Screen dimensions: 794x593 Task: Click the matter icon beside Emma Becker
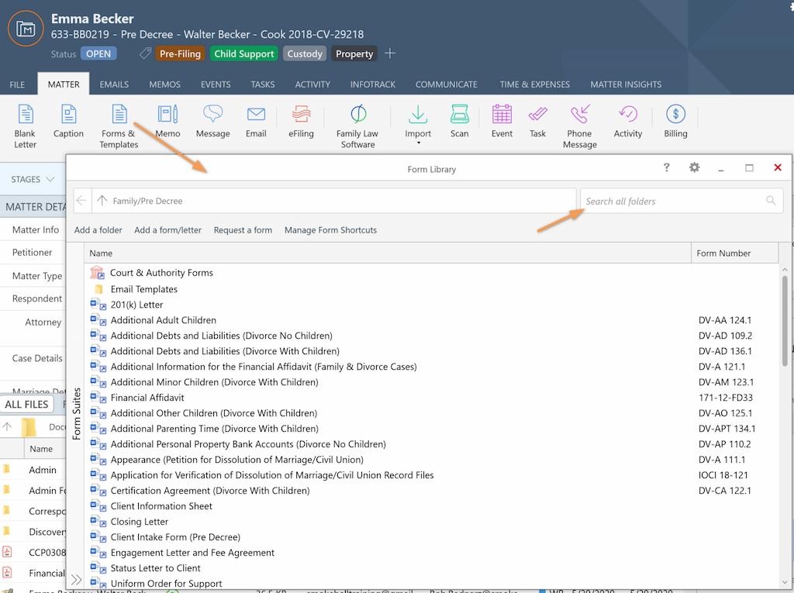(x=26, y=29)
